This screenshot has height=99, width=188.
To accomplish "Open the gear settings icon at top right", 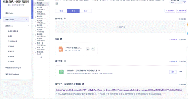I will pyautogui.click(x=184, y=2).
